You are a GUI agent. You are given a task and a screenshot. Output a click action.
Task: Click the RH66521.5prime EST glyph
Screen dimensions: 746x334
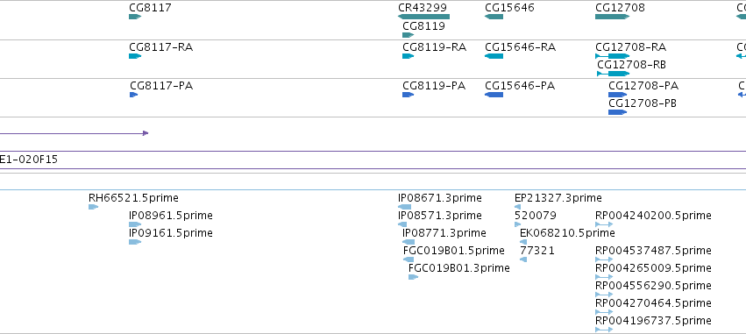tap(93, 207)
